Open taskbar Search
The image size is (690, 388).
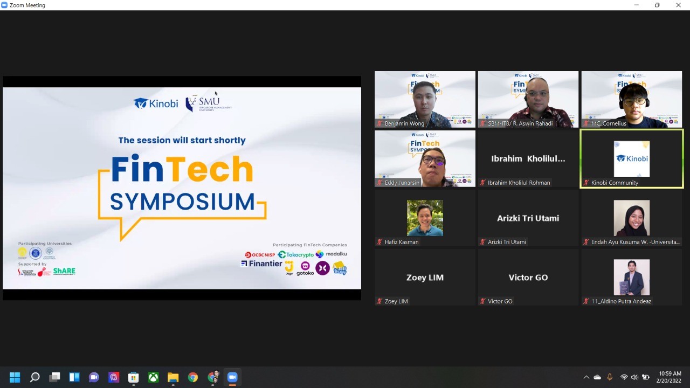[x=34, y=377]
